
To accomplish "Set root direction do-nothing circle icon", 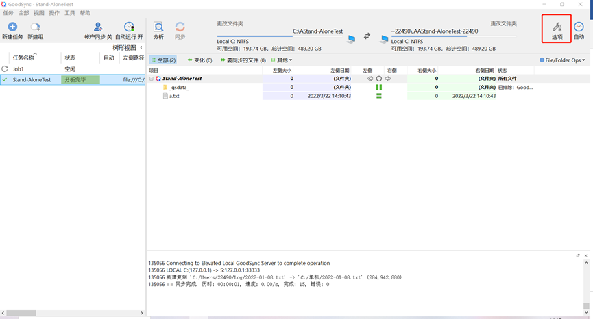I will (x=379, y=79).
